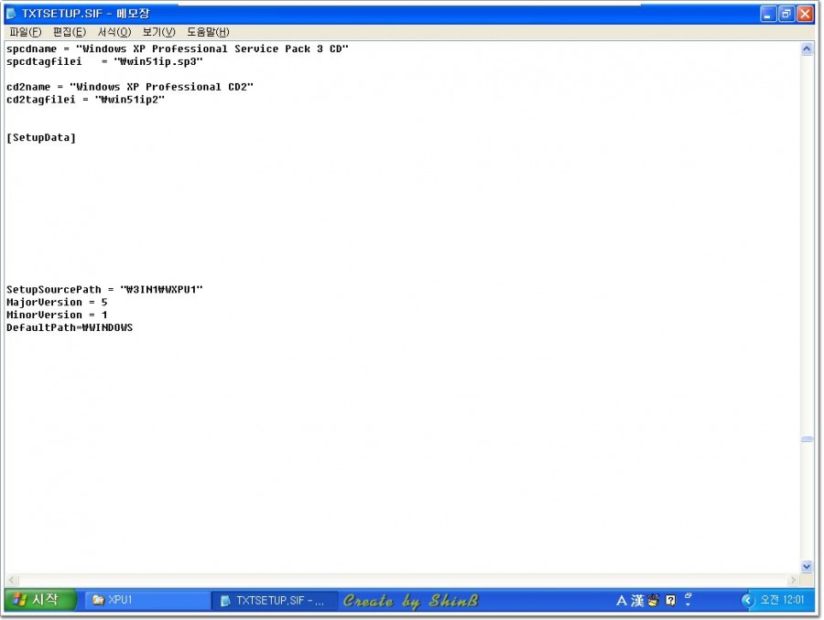Image resolution: width=824 pixels, height=620 pixels.
Task: Click the vertical scrollbar down arrow
Action: [807, 566]
